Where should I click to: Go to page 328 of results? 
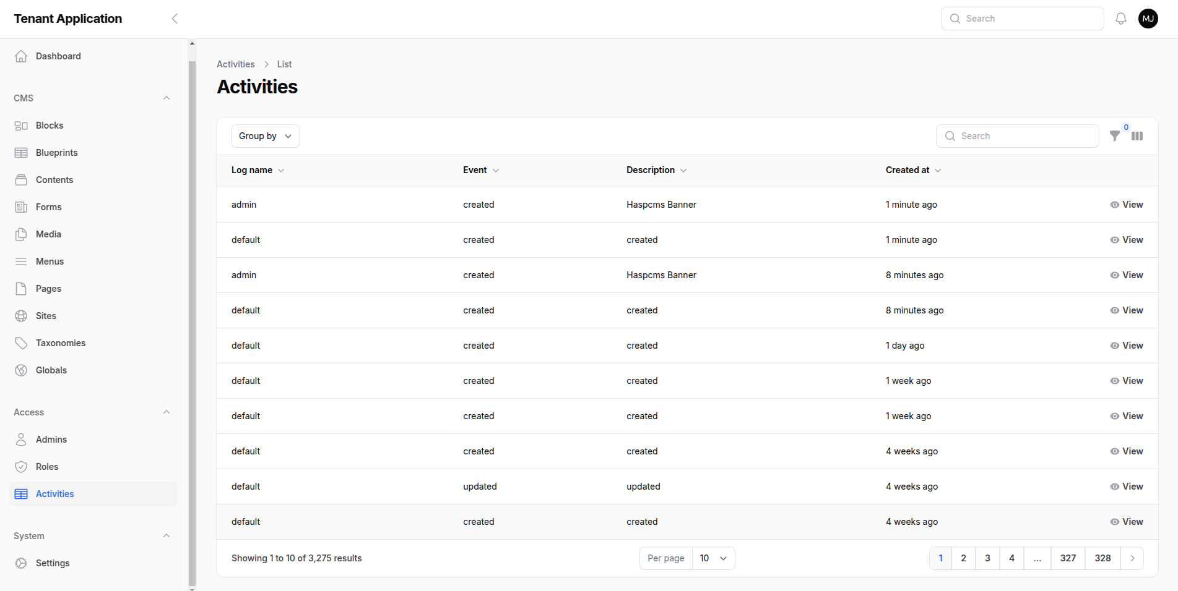click(x=1102, y=558)
